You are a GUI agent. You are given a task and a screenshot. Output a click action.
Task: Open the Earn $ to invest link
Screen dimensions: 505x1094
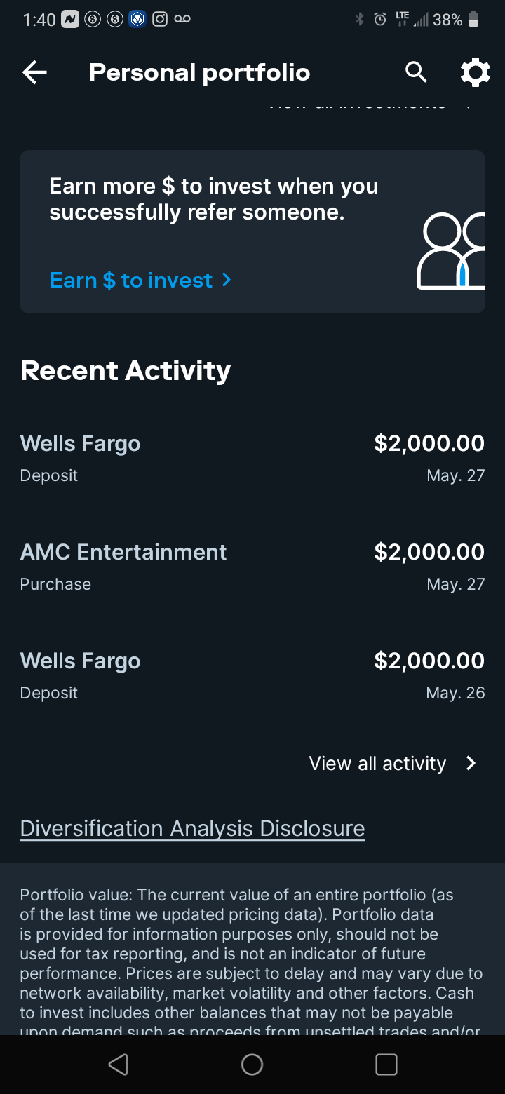[130, 280]
